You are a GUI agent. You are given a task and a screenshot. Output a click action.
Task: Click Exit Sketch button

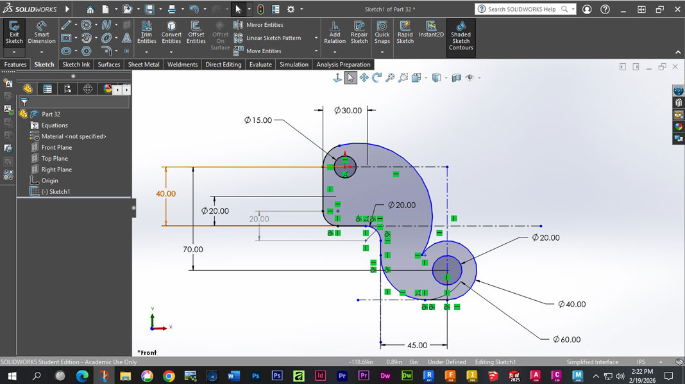(14, 33)
